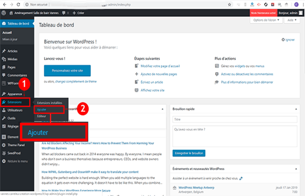Visit site Aménagement Salle de bain Vannes
Viewport: 305px width, 196px height.
[x=34, y=13]
